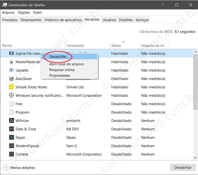Select the AutoSaver floppy disk icon
This screenshot has height=175, width=198.
12,79
